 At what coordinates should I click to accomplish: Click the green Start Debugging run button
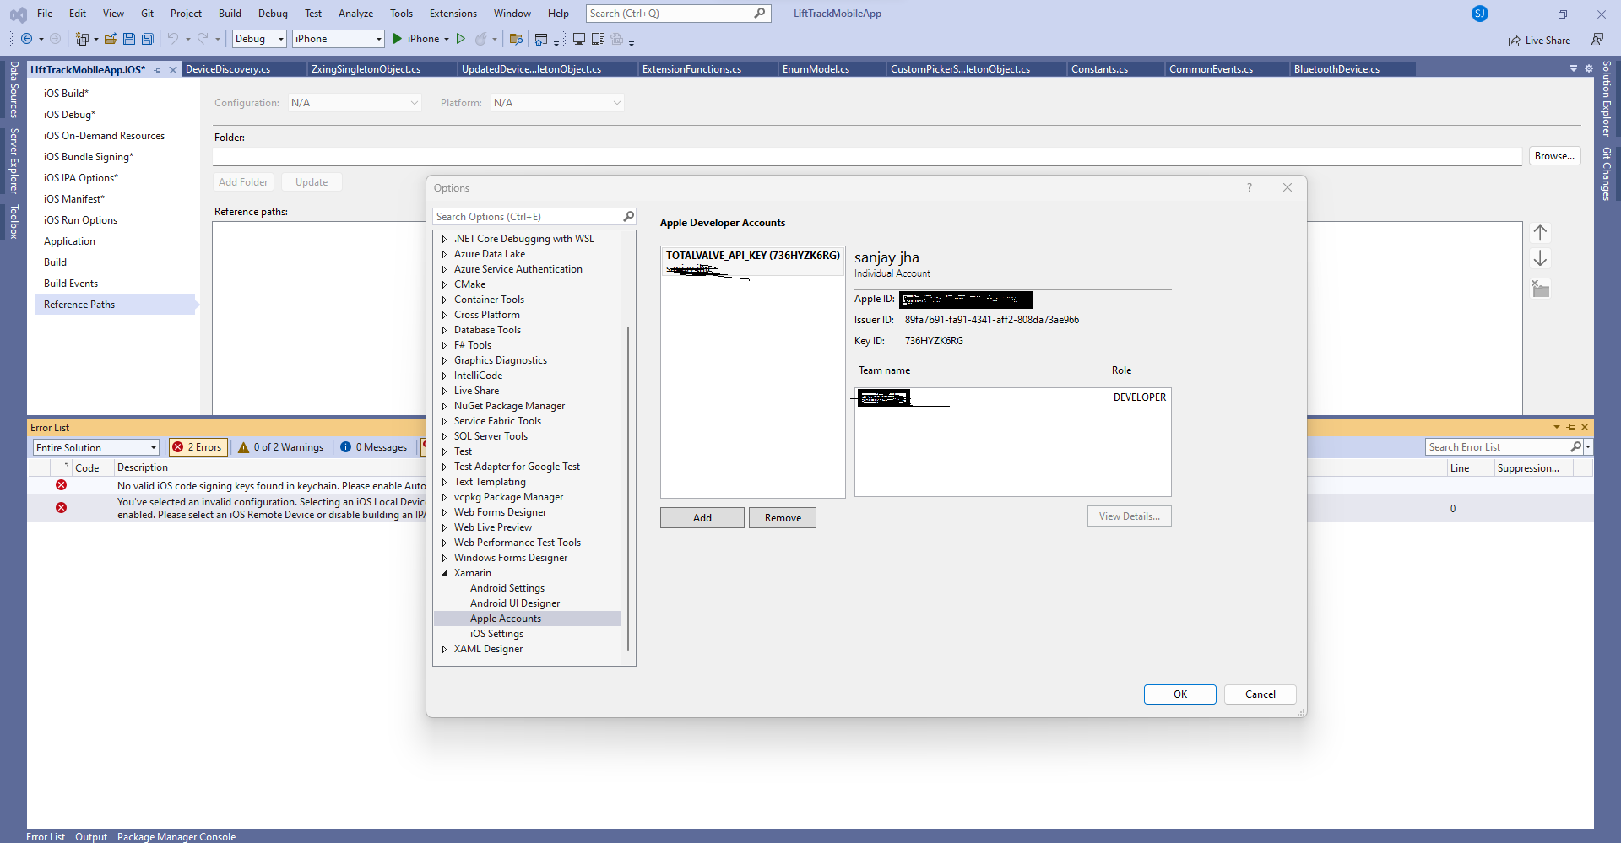pyautogui.click(x=396, y=39)
